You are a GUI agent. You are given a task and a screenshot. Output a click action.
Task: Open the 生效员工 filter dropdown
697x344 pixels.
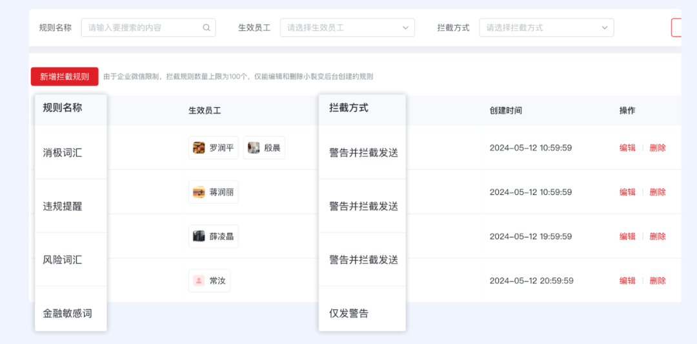coord(347,28)
